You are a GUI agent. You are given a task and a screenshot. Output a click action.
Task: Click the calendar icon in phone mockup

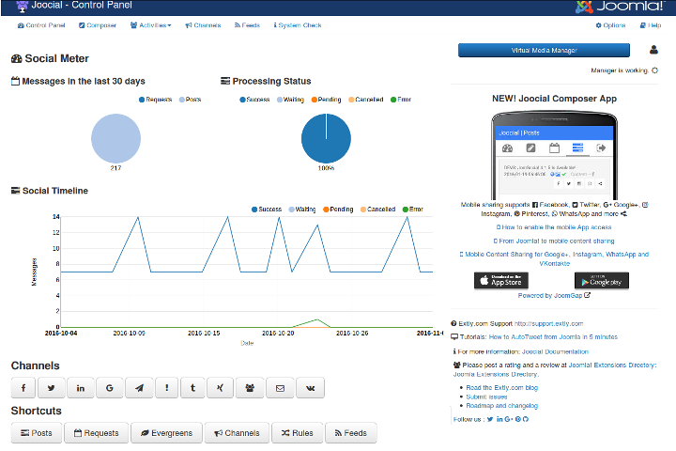555,148
